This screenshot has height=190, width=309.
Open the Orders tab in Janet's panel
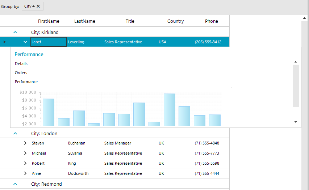coord(153,73)
